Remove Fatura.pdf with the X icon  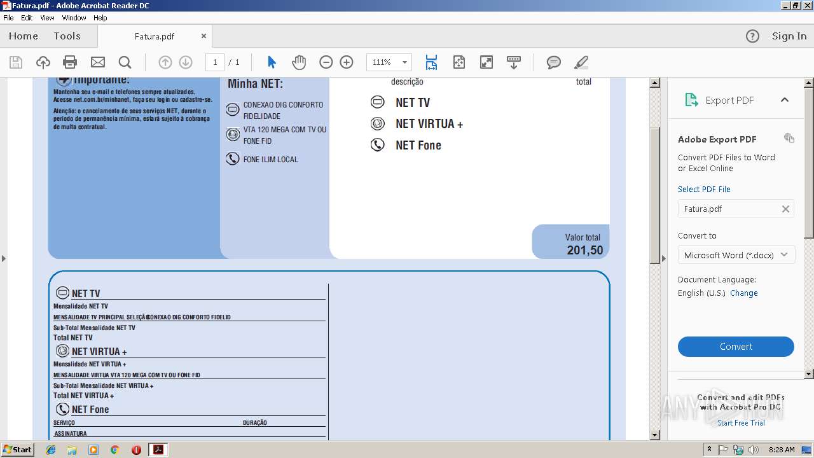click(785, 209)
